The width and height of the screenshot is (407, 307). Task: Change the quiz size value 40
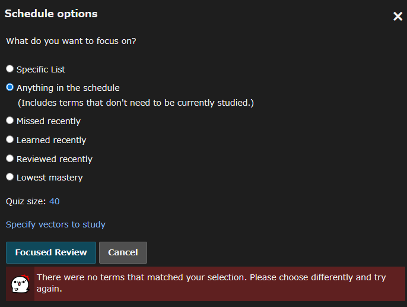click(55, 201)
